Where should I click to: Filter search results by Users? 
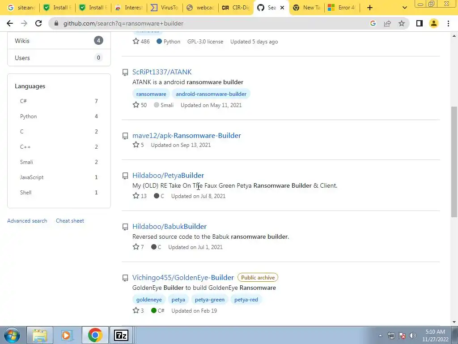coord(59,58)
